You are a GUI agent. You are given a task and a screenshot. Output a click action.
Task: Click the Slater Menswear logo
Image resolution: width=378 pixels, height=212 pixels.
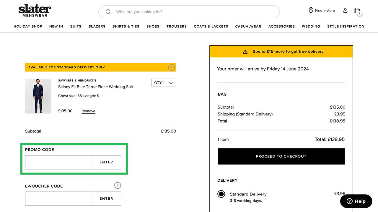coord(35,11)
